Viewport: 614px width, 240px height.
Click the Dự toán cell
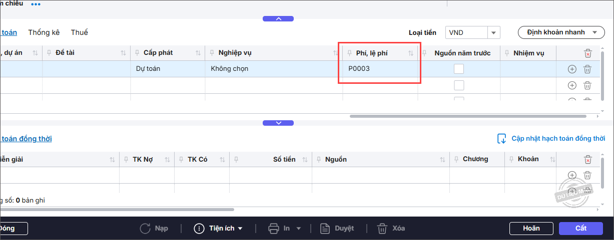point(168,69)
